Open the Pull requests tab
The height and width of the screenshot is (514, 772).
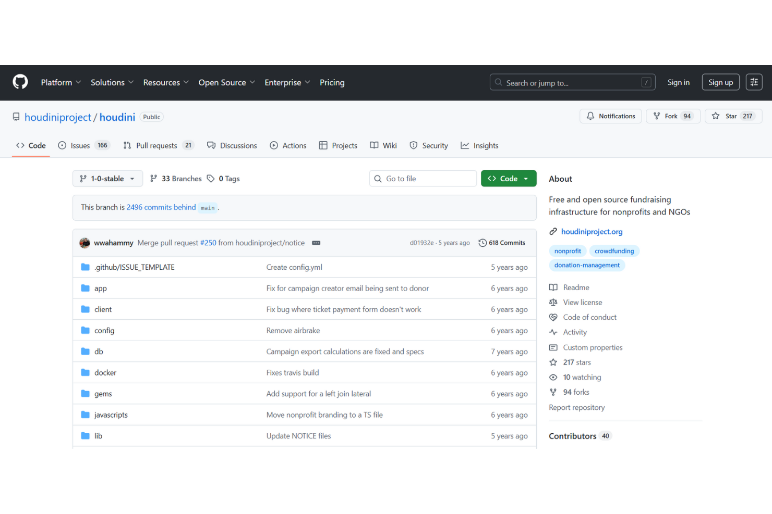pyautogui.click(x=159, y=145)
